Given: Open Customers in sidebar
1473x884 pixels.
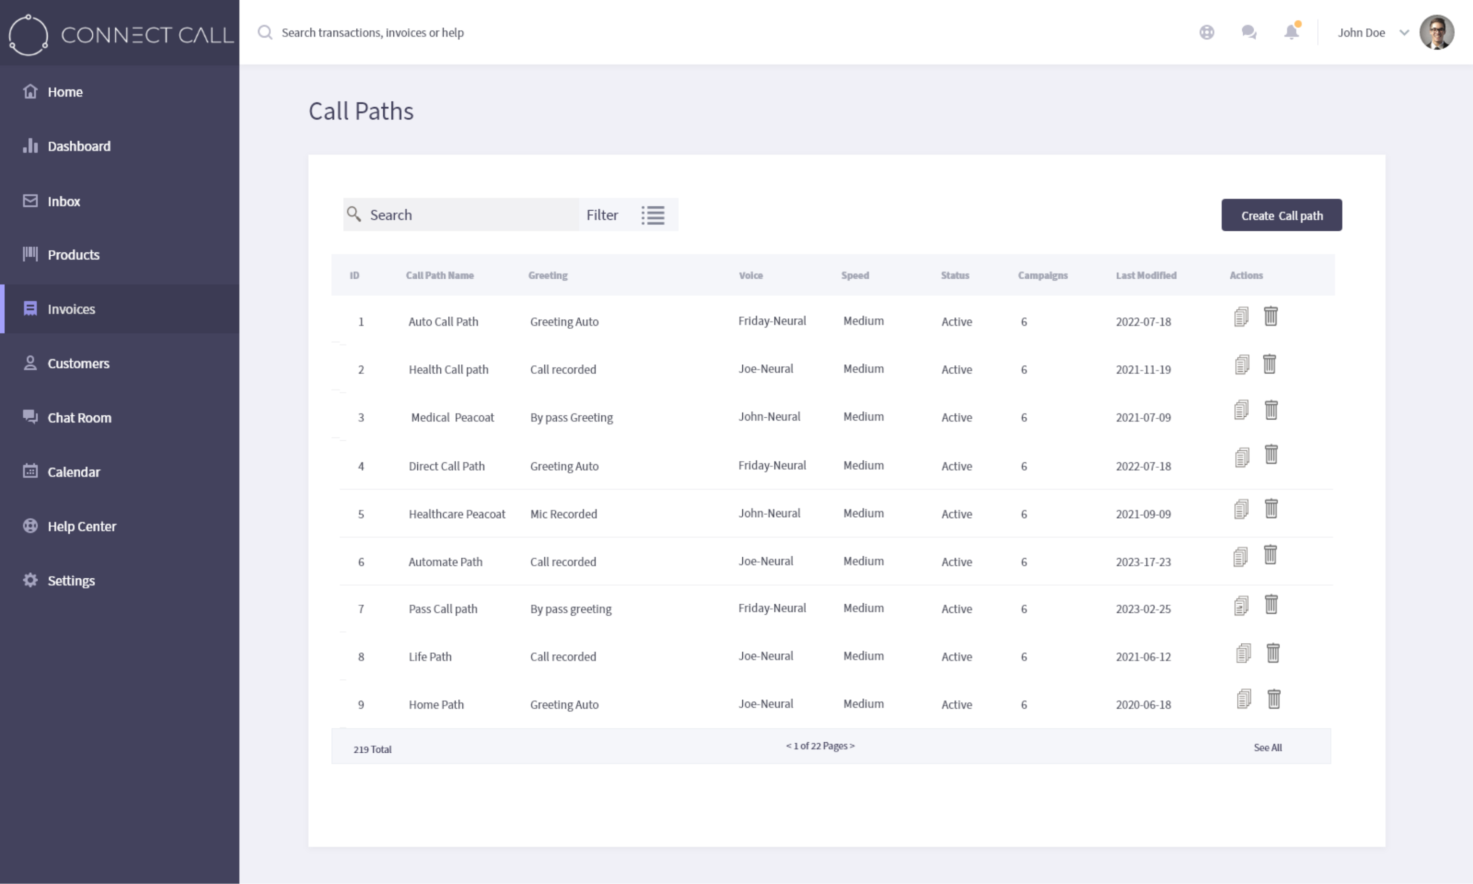Looking at the screenshot, I should pos(120,363).
